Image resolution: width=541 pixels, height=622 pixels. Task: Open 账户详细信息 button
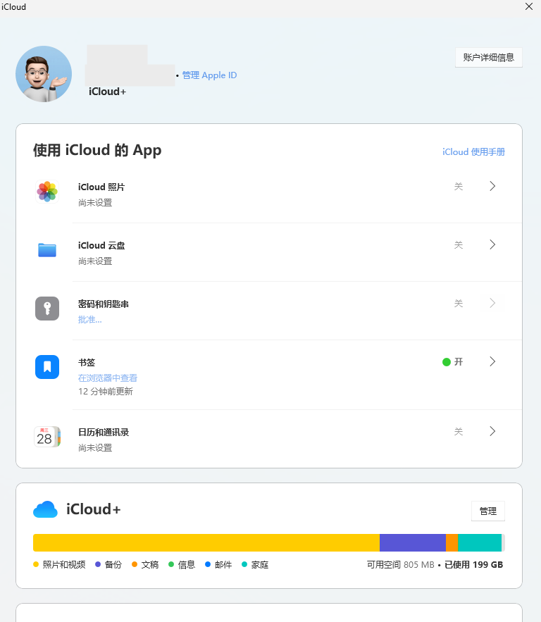click(489, 58)
